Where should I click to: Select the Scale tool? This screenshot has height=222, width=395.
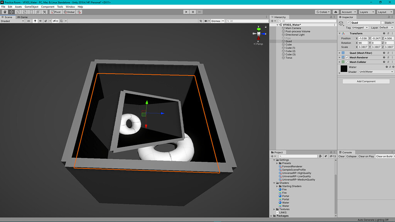(25, 12)
